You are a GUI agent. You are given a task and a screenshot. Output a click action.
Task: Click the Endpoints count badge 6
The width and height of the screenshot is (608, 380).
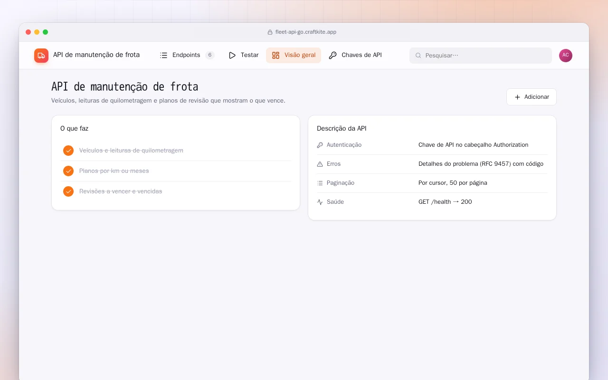(210, 55)
